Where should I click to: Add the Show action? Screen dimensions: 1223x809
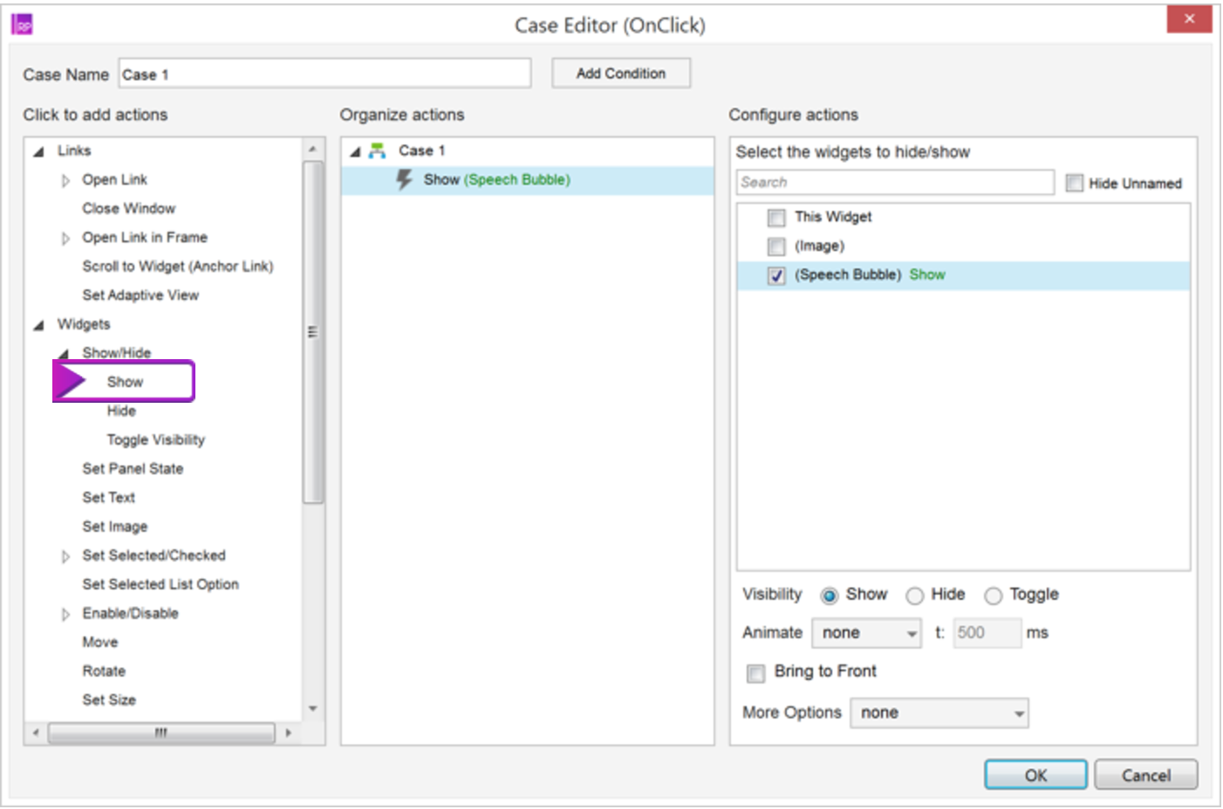coord(125,382)
